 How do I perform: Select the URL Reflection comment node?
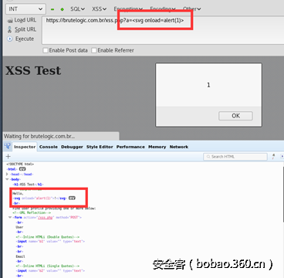point(32,213)
